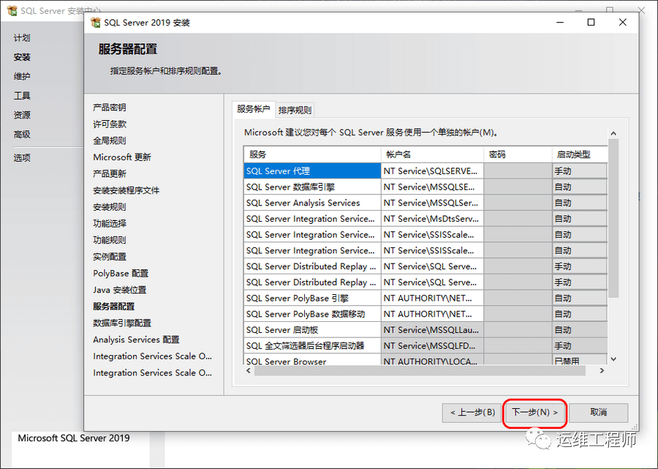
Task: Open 高级 in the install center sidebar
Action: point(22,135)
